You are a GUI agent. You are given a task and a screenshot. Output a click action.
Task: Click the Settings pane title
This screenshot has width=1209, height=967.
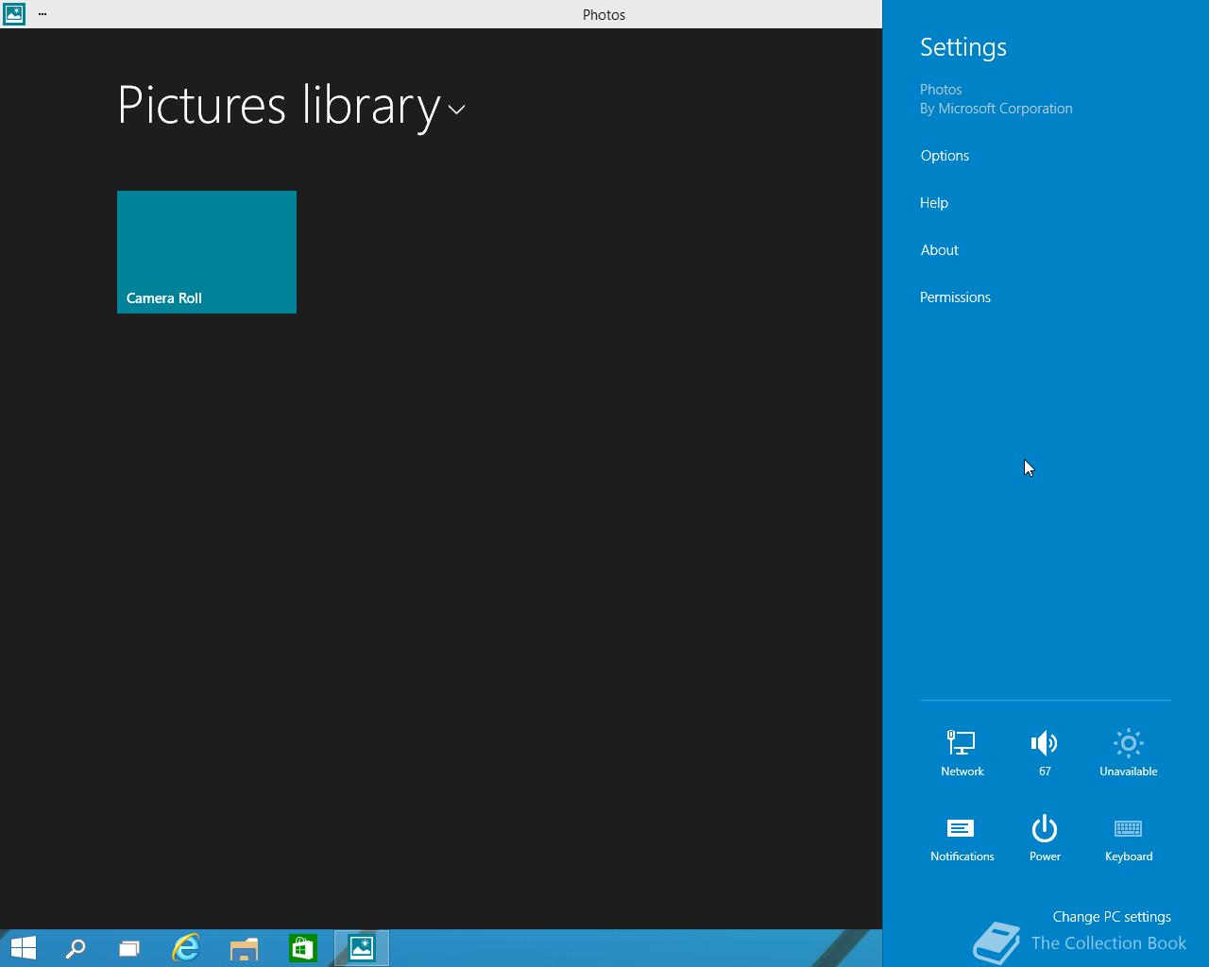(963, 47)
